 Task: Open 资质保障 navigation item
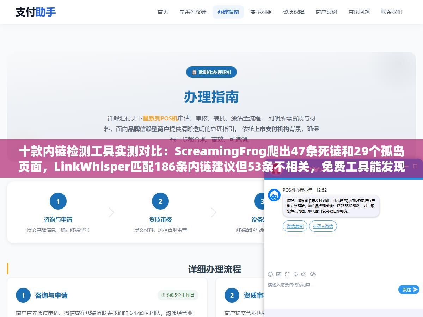(294, 12)
